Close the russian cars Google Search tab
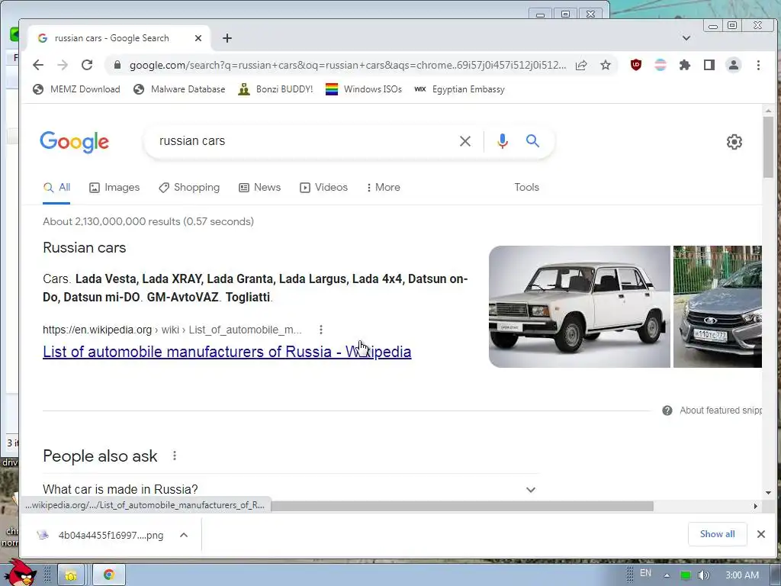The width and height of the screenshot is (781, 586). tap(198, 38)
